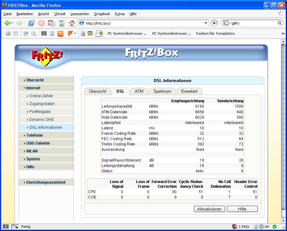This screenshot has height=231, width=287.
Task: Click the status bar tile icon at left
Action: (x=6, y=227)
